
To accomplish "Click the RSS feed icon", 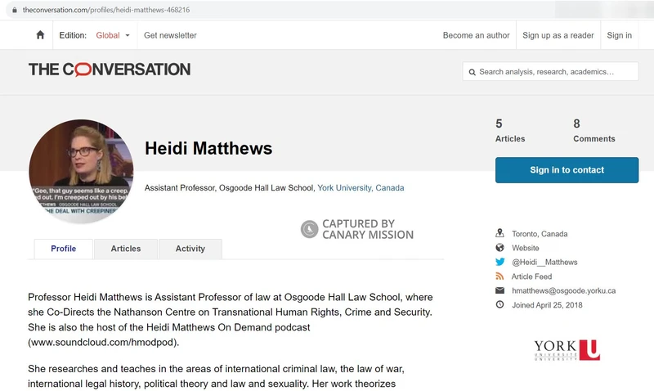I will pyautogui.click(x=499, y=276).
